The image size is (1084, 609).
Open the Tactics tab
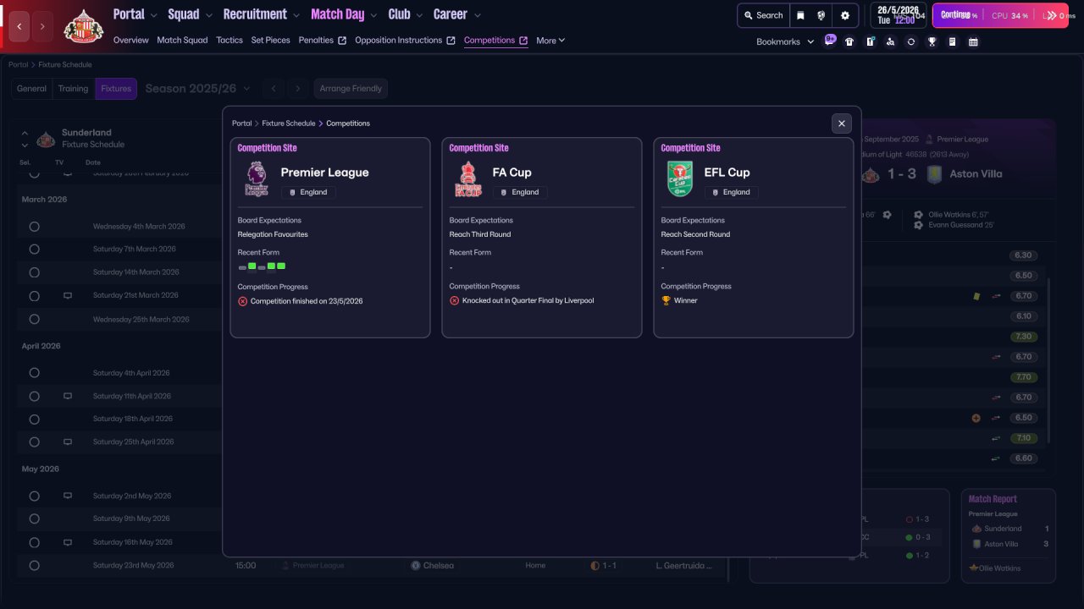230,41
